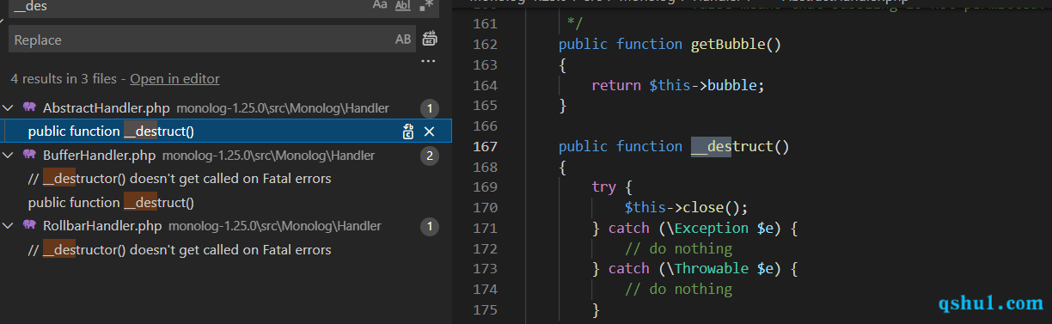Select AbstractHandler 'public function __destruct()' match
Screen dimensions: 1052x324
click(111, 131)
